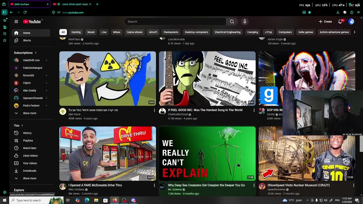
Task: Expand the Subscriptions section chevron
Action: [36, 53]
